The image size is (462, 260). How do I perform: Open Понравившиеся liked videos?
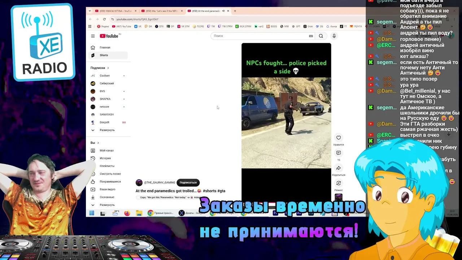click(109, 182)
